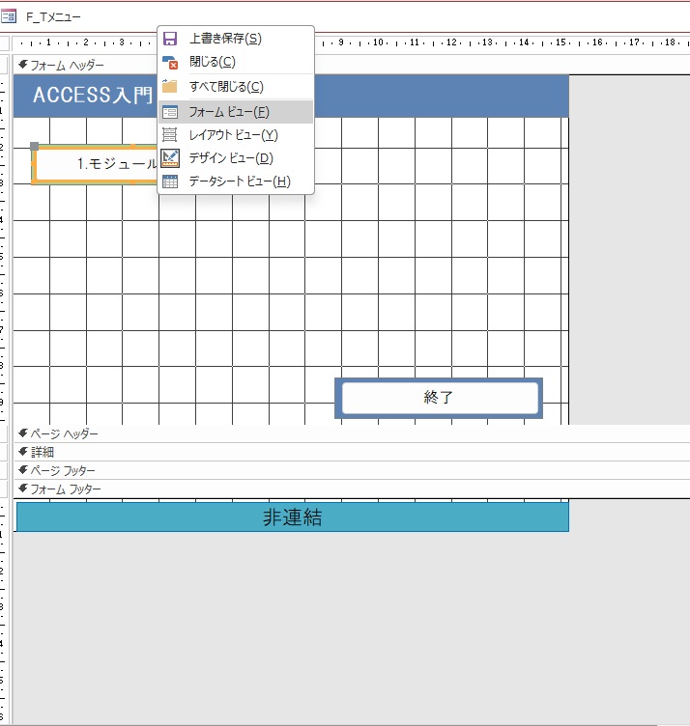Image resolution: width=690 pixels, height=726 pixels.
Task: Click the 終了 button on the form
Action: tap(439, 398)
